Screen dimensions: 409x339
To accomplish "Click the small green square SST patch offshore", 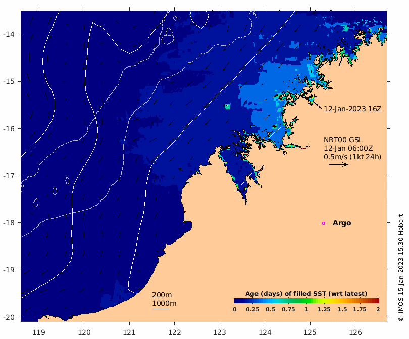I will [x=228, y=106].
